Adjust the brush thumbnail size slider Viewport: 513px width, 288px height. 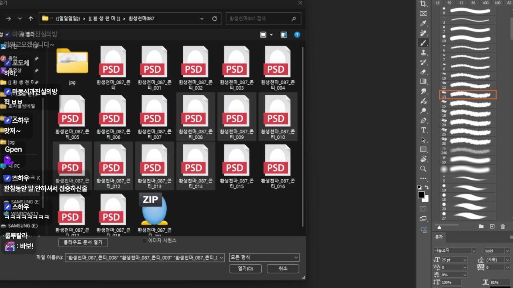click(x=439, y=227)
